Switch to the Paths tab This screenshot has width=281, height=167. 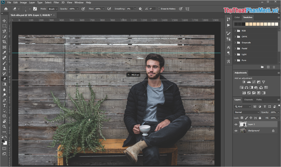pyautogui.click(x=259, y=100)
